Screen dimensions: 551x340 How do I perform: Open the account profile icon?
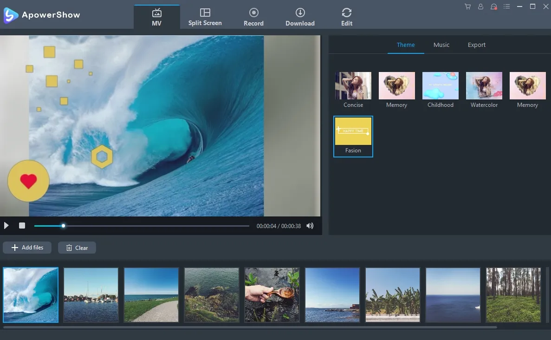point(480,7)
